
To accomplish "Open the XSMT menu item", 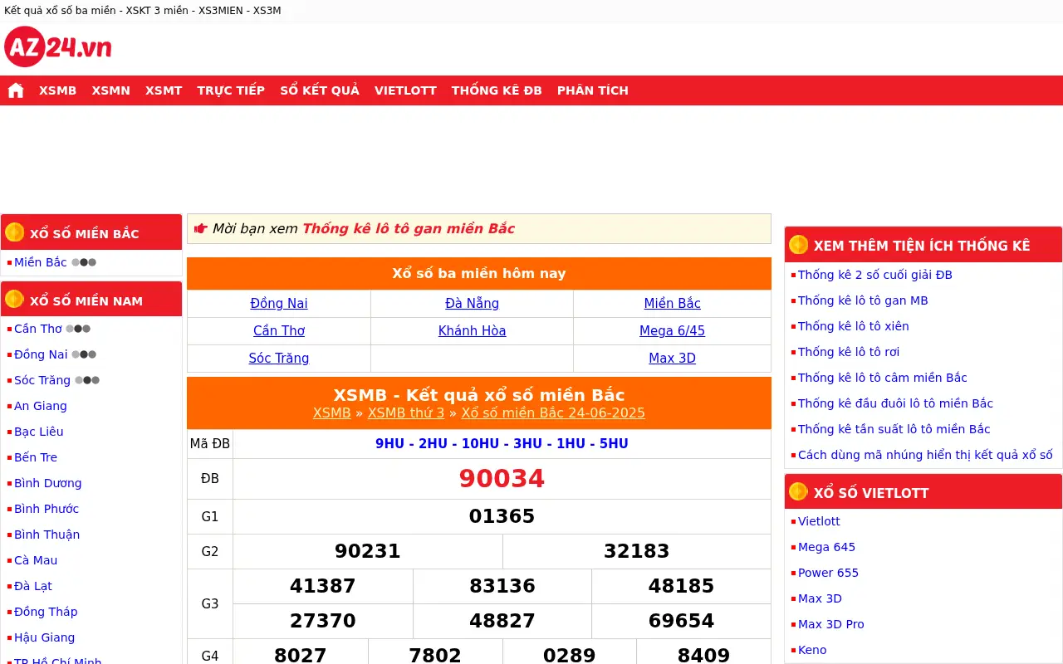I will click(164, 90).
